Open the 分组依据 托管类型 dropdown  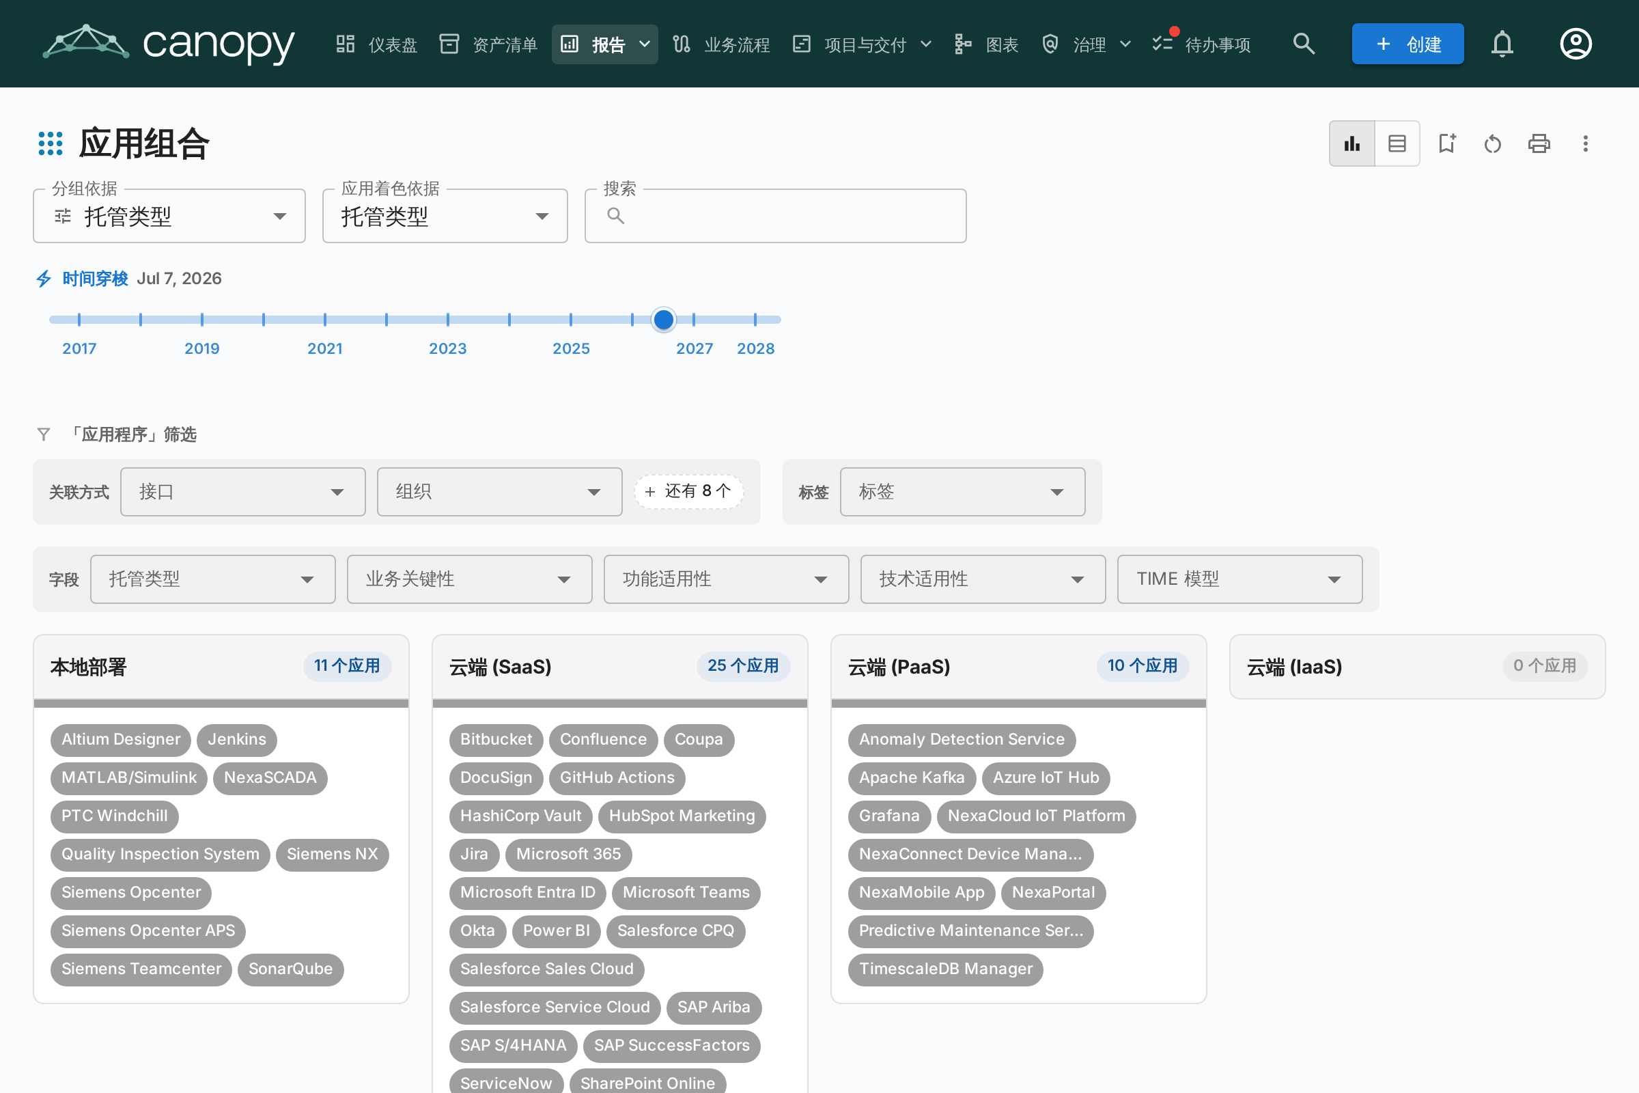pyautogui.click(x=169, y=216)
